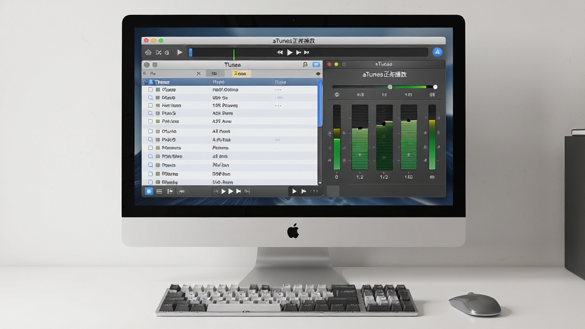585x329 pixels.
Task: Click the dots icon at the bottom bar's far right
Action: point(315,191)
